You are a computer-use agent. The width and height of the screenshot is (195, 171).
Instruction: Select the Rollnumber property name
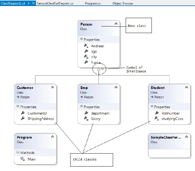tap(171, 113)
